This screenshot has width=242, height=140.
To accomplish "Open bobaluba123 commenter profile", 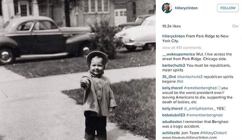I will coord(173,115).
